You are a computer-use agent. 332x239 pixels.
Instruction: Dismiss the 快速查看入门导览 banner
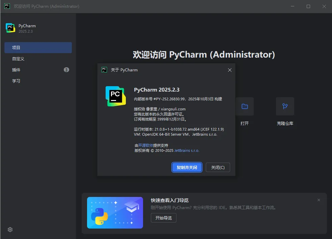click(319, 200)
